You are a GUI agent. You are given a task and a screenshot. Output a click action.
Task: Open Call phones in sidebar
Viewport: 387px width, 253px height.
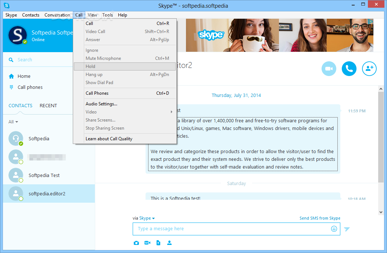30,87
